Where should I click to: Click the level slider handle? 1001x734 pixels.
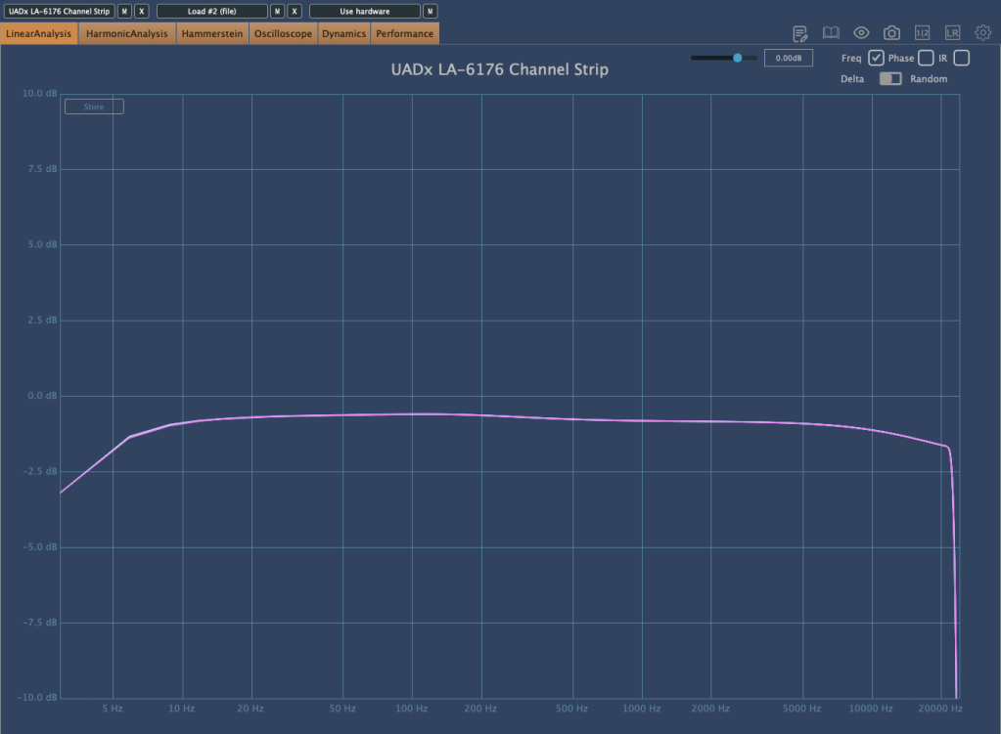[x=738, y=59]
